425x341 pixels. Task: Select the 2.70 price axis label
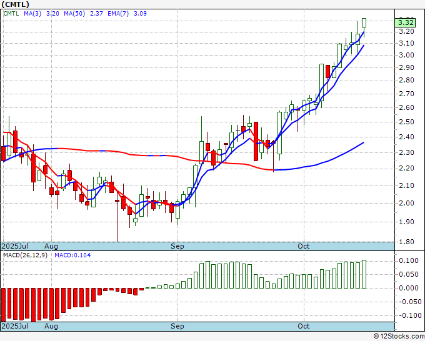(x=407, y=94)
